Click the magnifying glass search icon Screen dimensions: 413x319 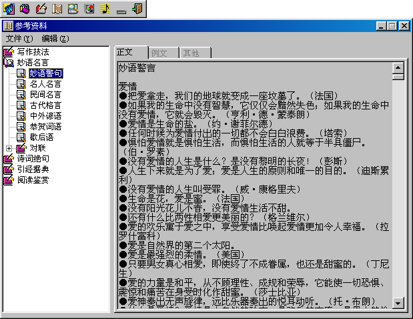[73, 9]
